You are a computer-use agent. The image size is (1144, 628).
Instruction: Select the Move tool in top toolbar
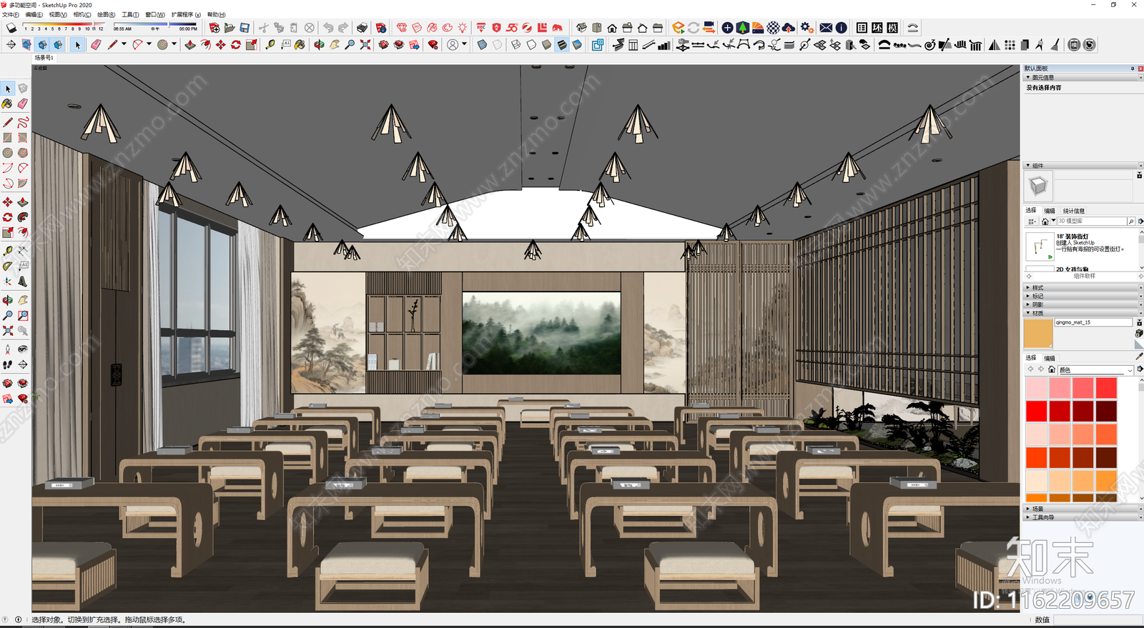[220, 45]
